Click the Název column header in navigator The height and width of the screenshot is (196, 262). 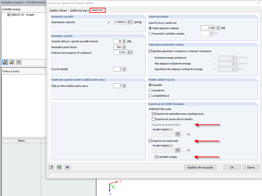click(x=21, y=141)
